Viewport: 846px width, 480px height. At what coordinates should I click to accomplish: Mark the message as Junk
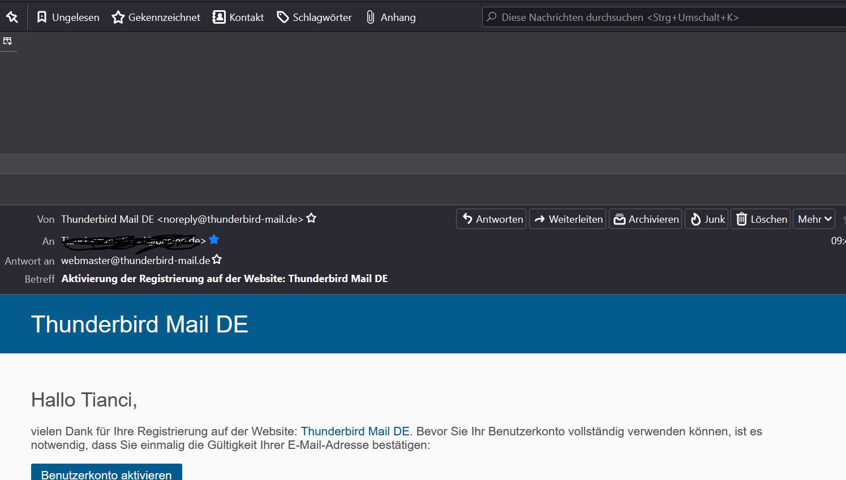point(707,219)
